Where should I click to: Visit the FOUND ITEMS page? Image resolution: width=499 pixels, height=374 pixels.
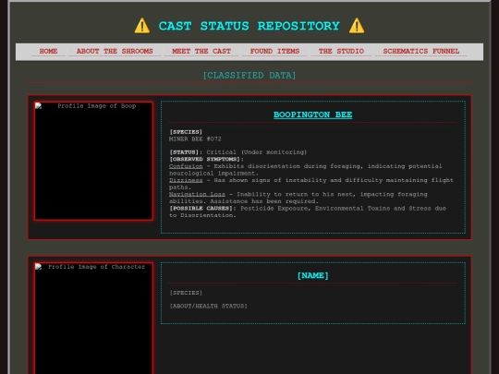274,51
